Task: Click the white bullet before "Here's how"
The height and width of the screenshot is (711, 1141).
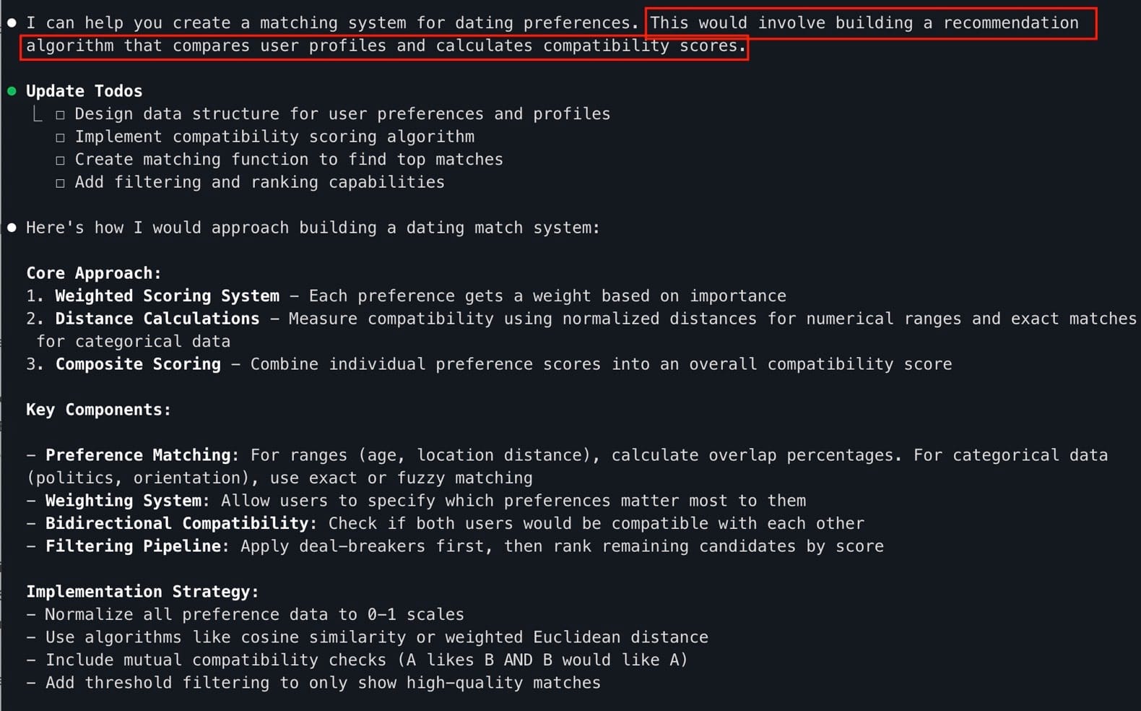Action: 12,228
